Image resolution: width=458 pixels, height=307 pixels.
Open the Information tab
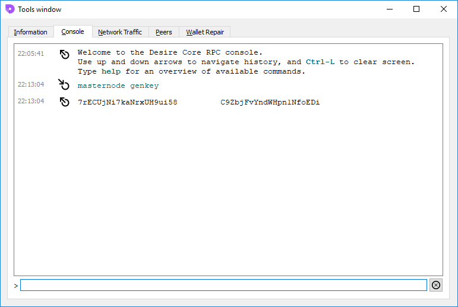point(31,32)
